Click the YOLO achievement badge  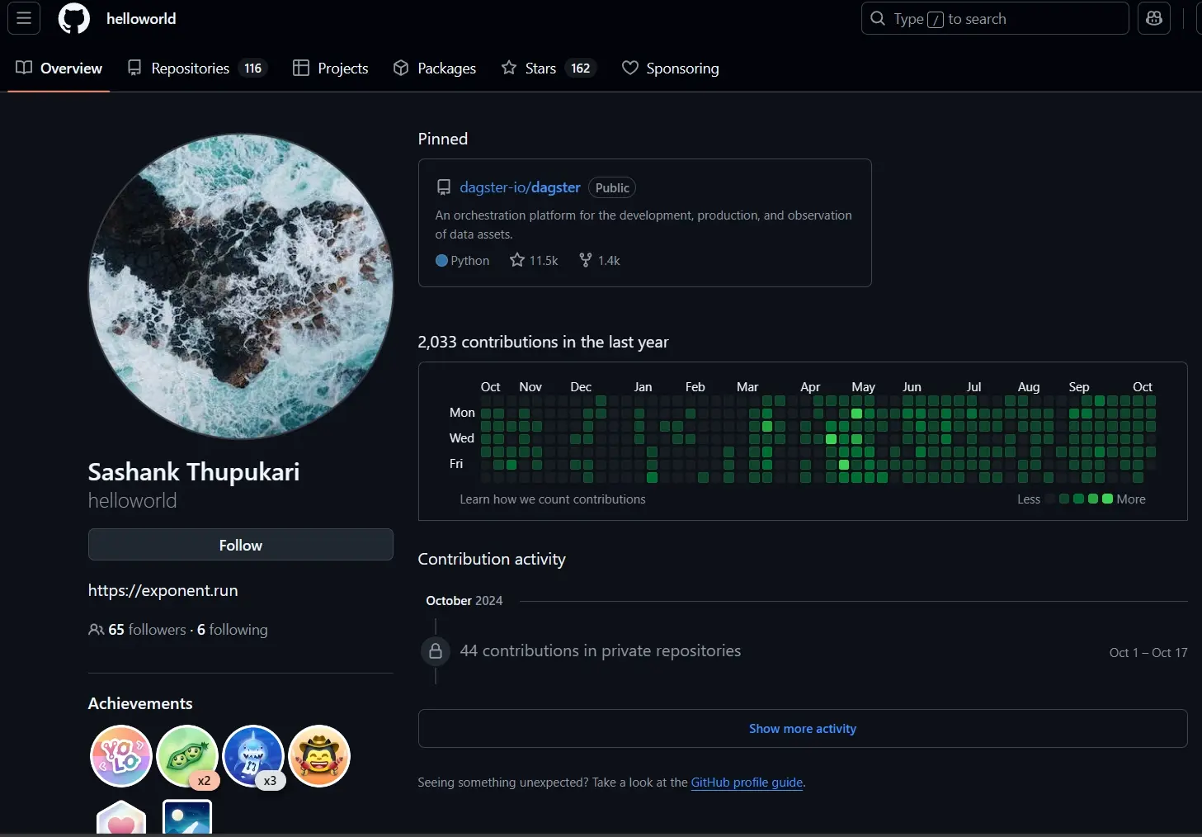121,755
